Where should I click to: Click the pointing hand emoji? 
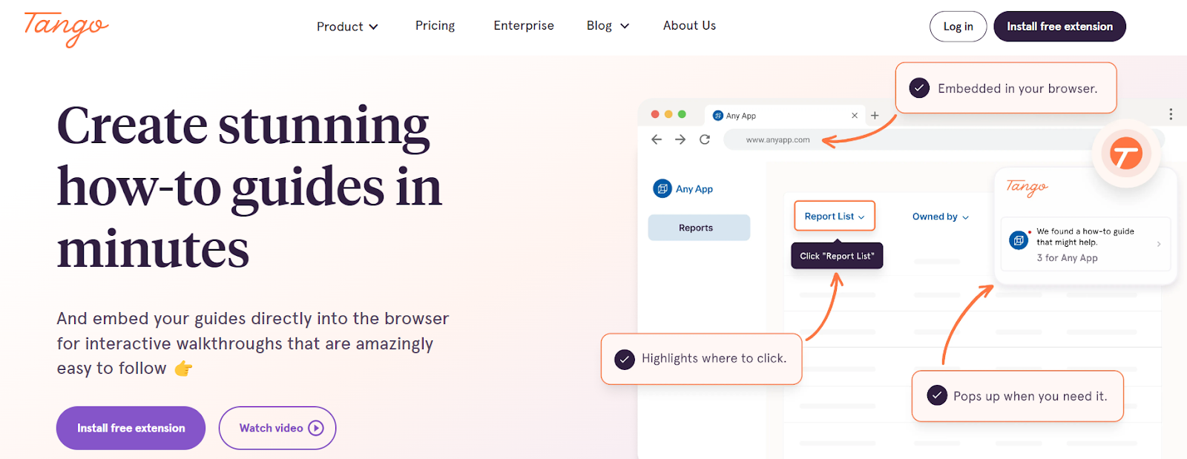[x=183, y=369]
